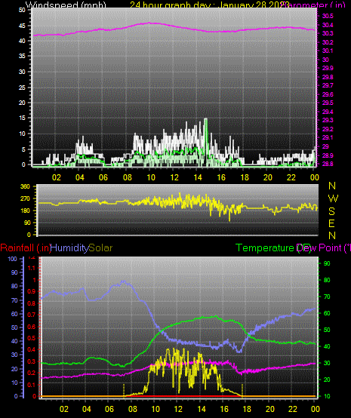
Task: Select the 25 value on windspeed axis
Action: 22,88
